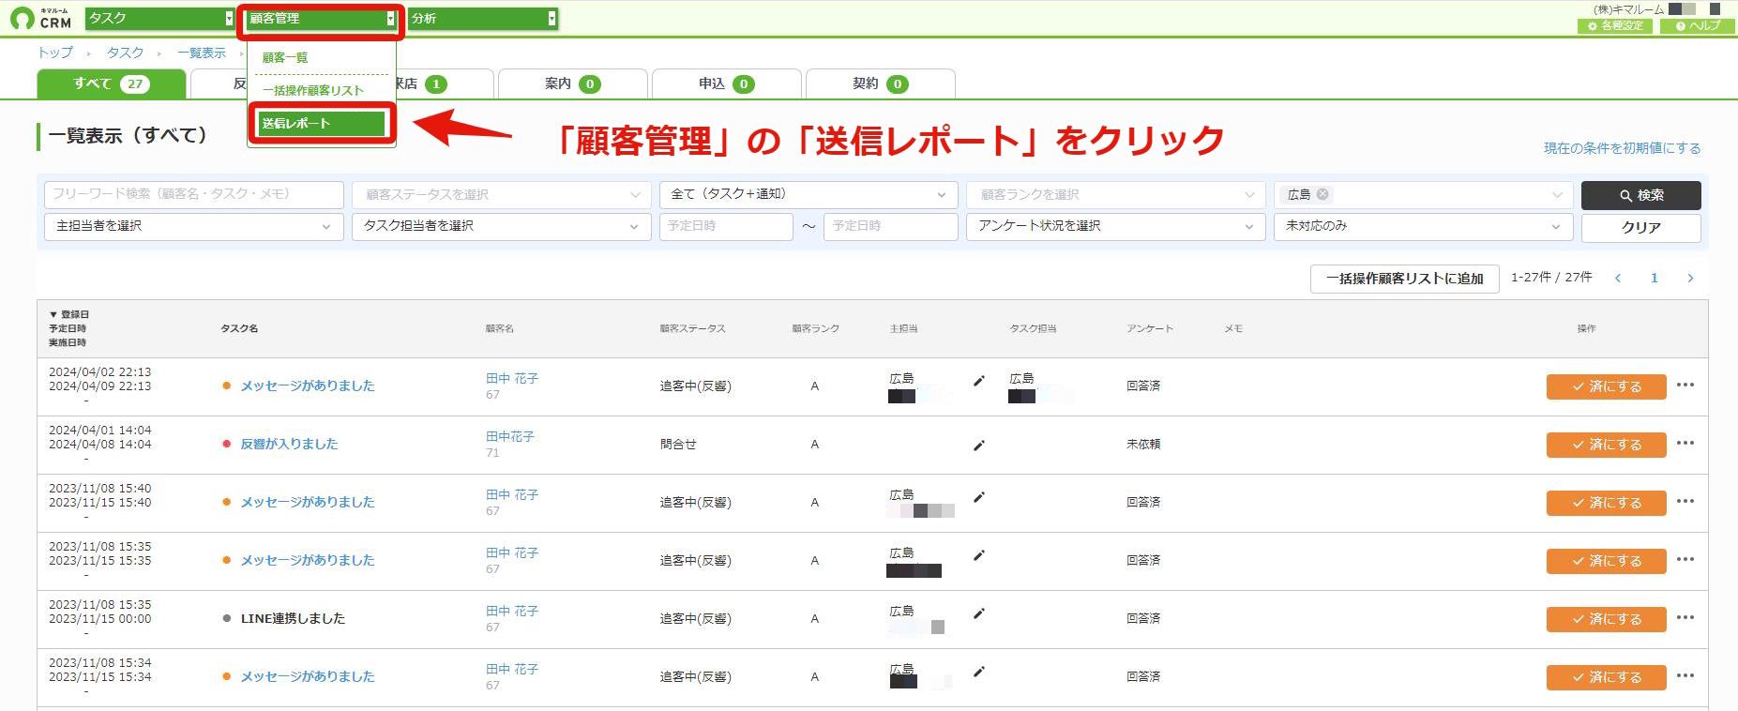This screenshot has width=1738, height=711.
Task: Open more options menu for 反響が入りました row
Action: pos(1685,443)
